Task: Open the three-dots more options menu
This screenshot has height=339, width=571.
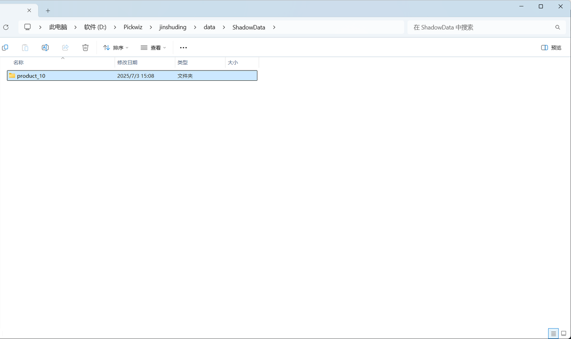Action: click(x=183, y=48)
